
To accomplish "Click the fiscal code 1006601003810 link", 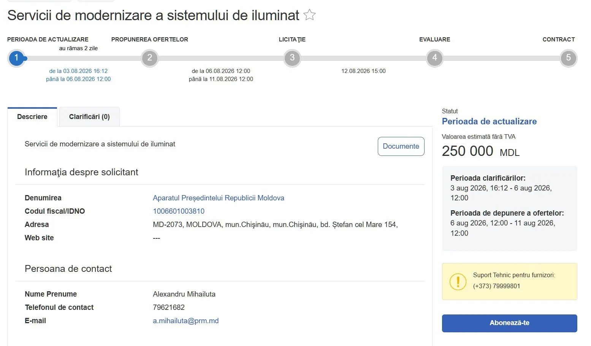I will [179, 211].
